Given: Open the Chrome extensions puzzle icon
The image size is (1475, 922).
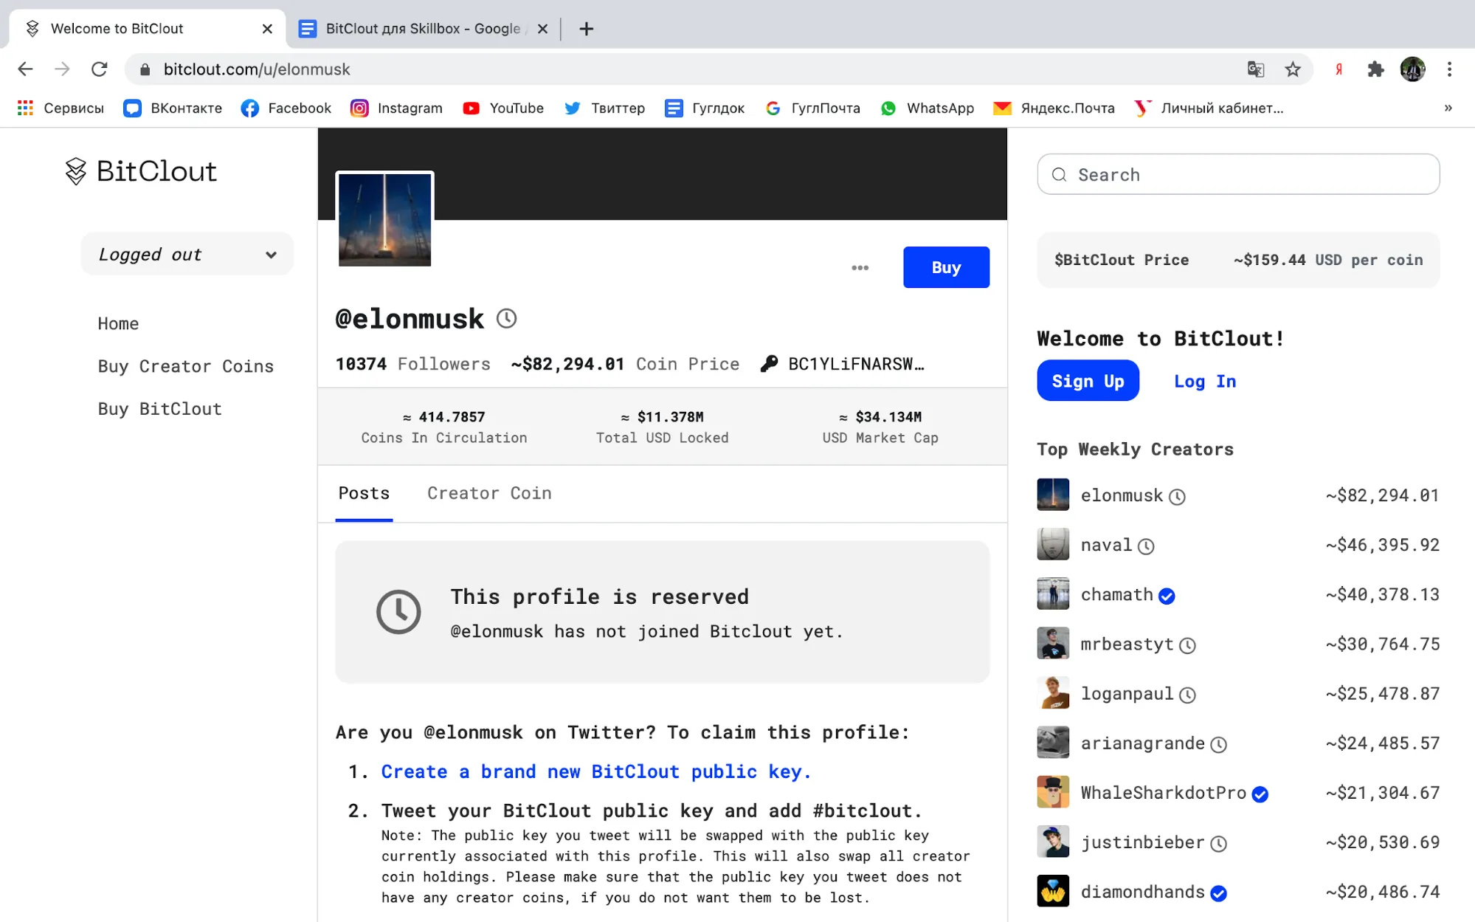Looking at the screenshot, I should pos(1375,69).
